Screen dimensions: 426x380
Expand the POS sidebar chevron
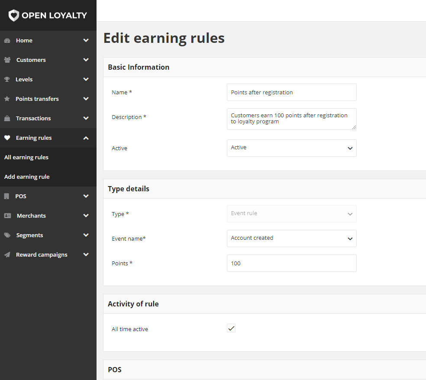pos(86,196)
